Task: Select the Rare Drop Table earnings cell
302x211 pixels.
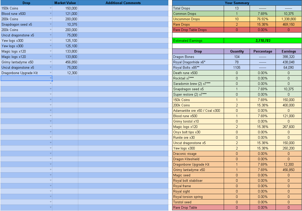Action: click(288, 207)
